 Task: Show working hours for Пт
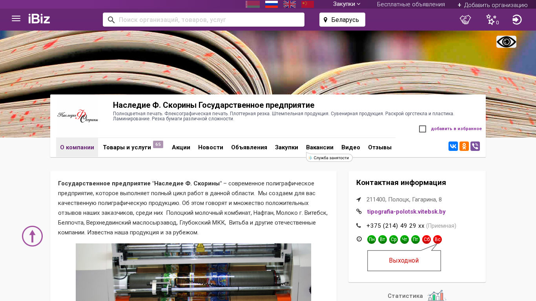tap(416, 239)
